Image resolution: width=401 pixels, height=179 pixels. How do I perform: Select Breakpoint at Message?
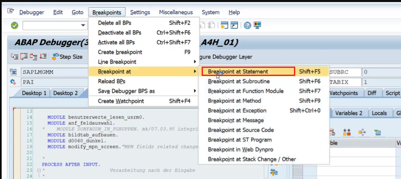(x=264, y=120)
